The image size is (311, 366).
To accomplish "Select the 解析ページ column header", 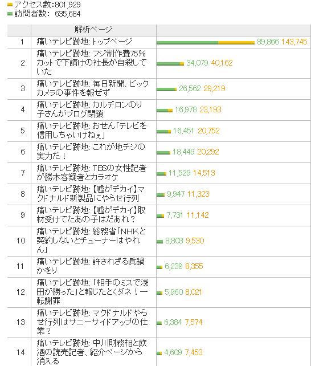I will (x=93, y=30).
